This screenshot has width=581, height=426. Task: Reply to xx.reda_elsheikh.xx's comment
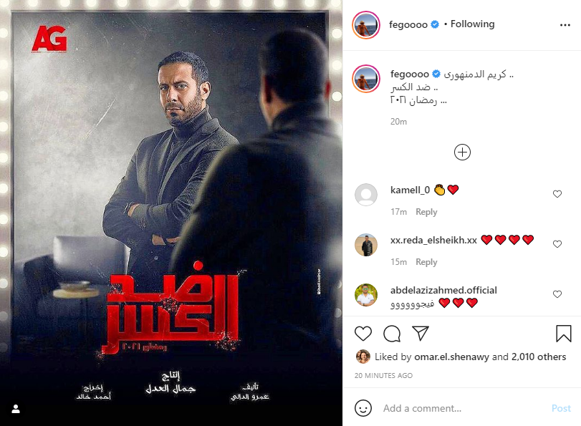(x=426, y=262)
